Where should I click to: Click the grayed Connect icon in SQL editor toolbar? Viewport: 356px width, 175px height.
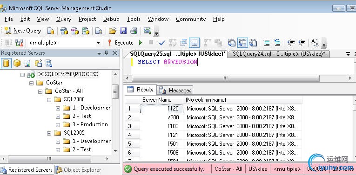(x=8, y=43)
